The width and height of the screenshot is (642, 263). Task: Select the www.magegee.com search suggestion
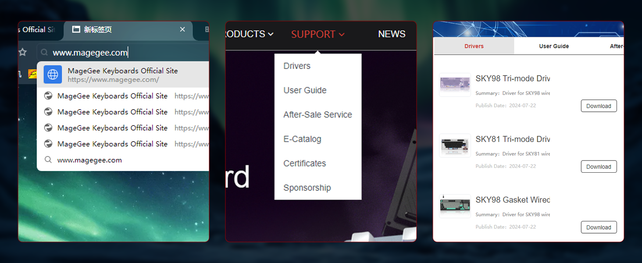point(89,160)
